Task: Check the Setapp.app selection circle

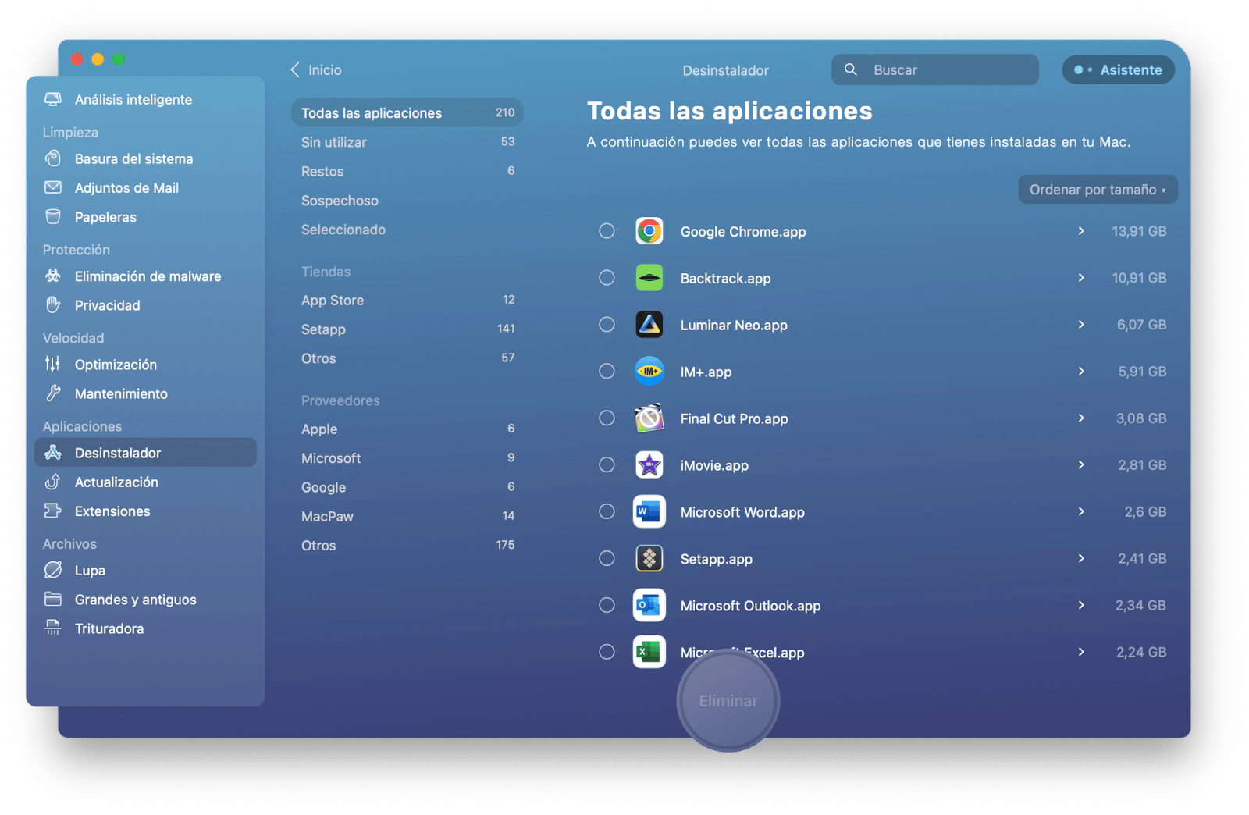Action: point(607,559)
